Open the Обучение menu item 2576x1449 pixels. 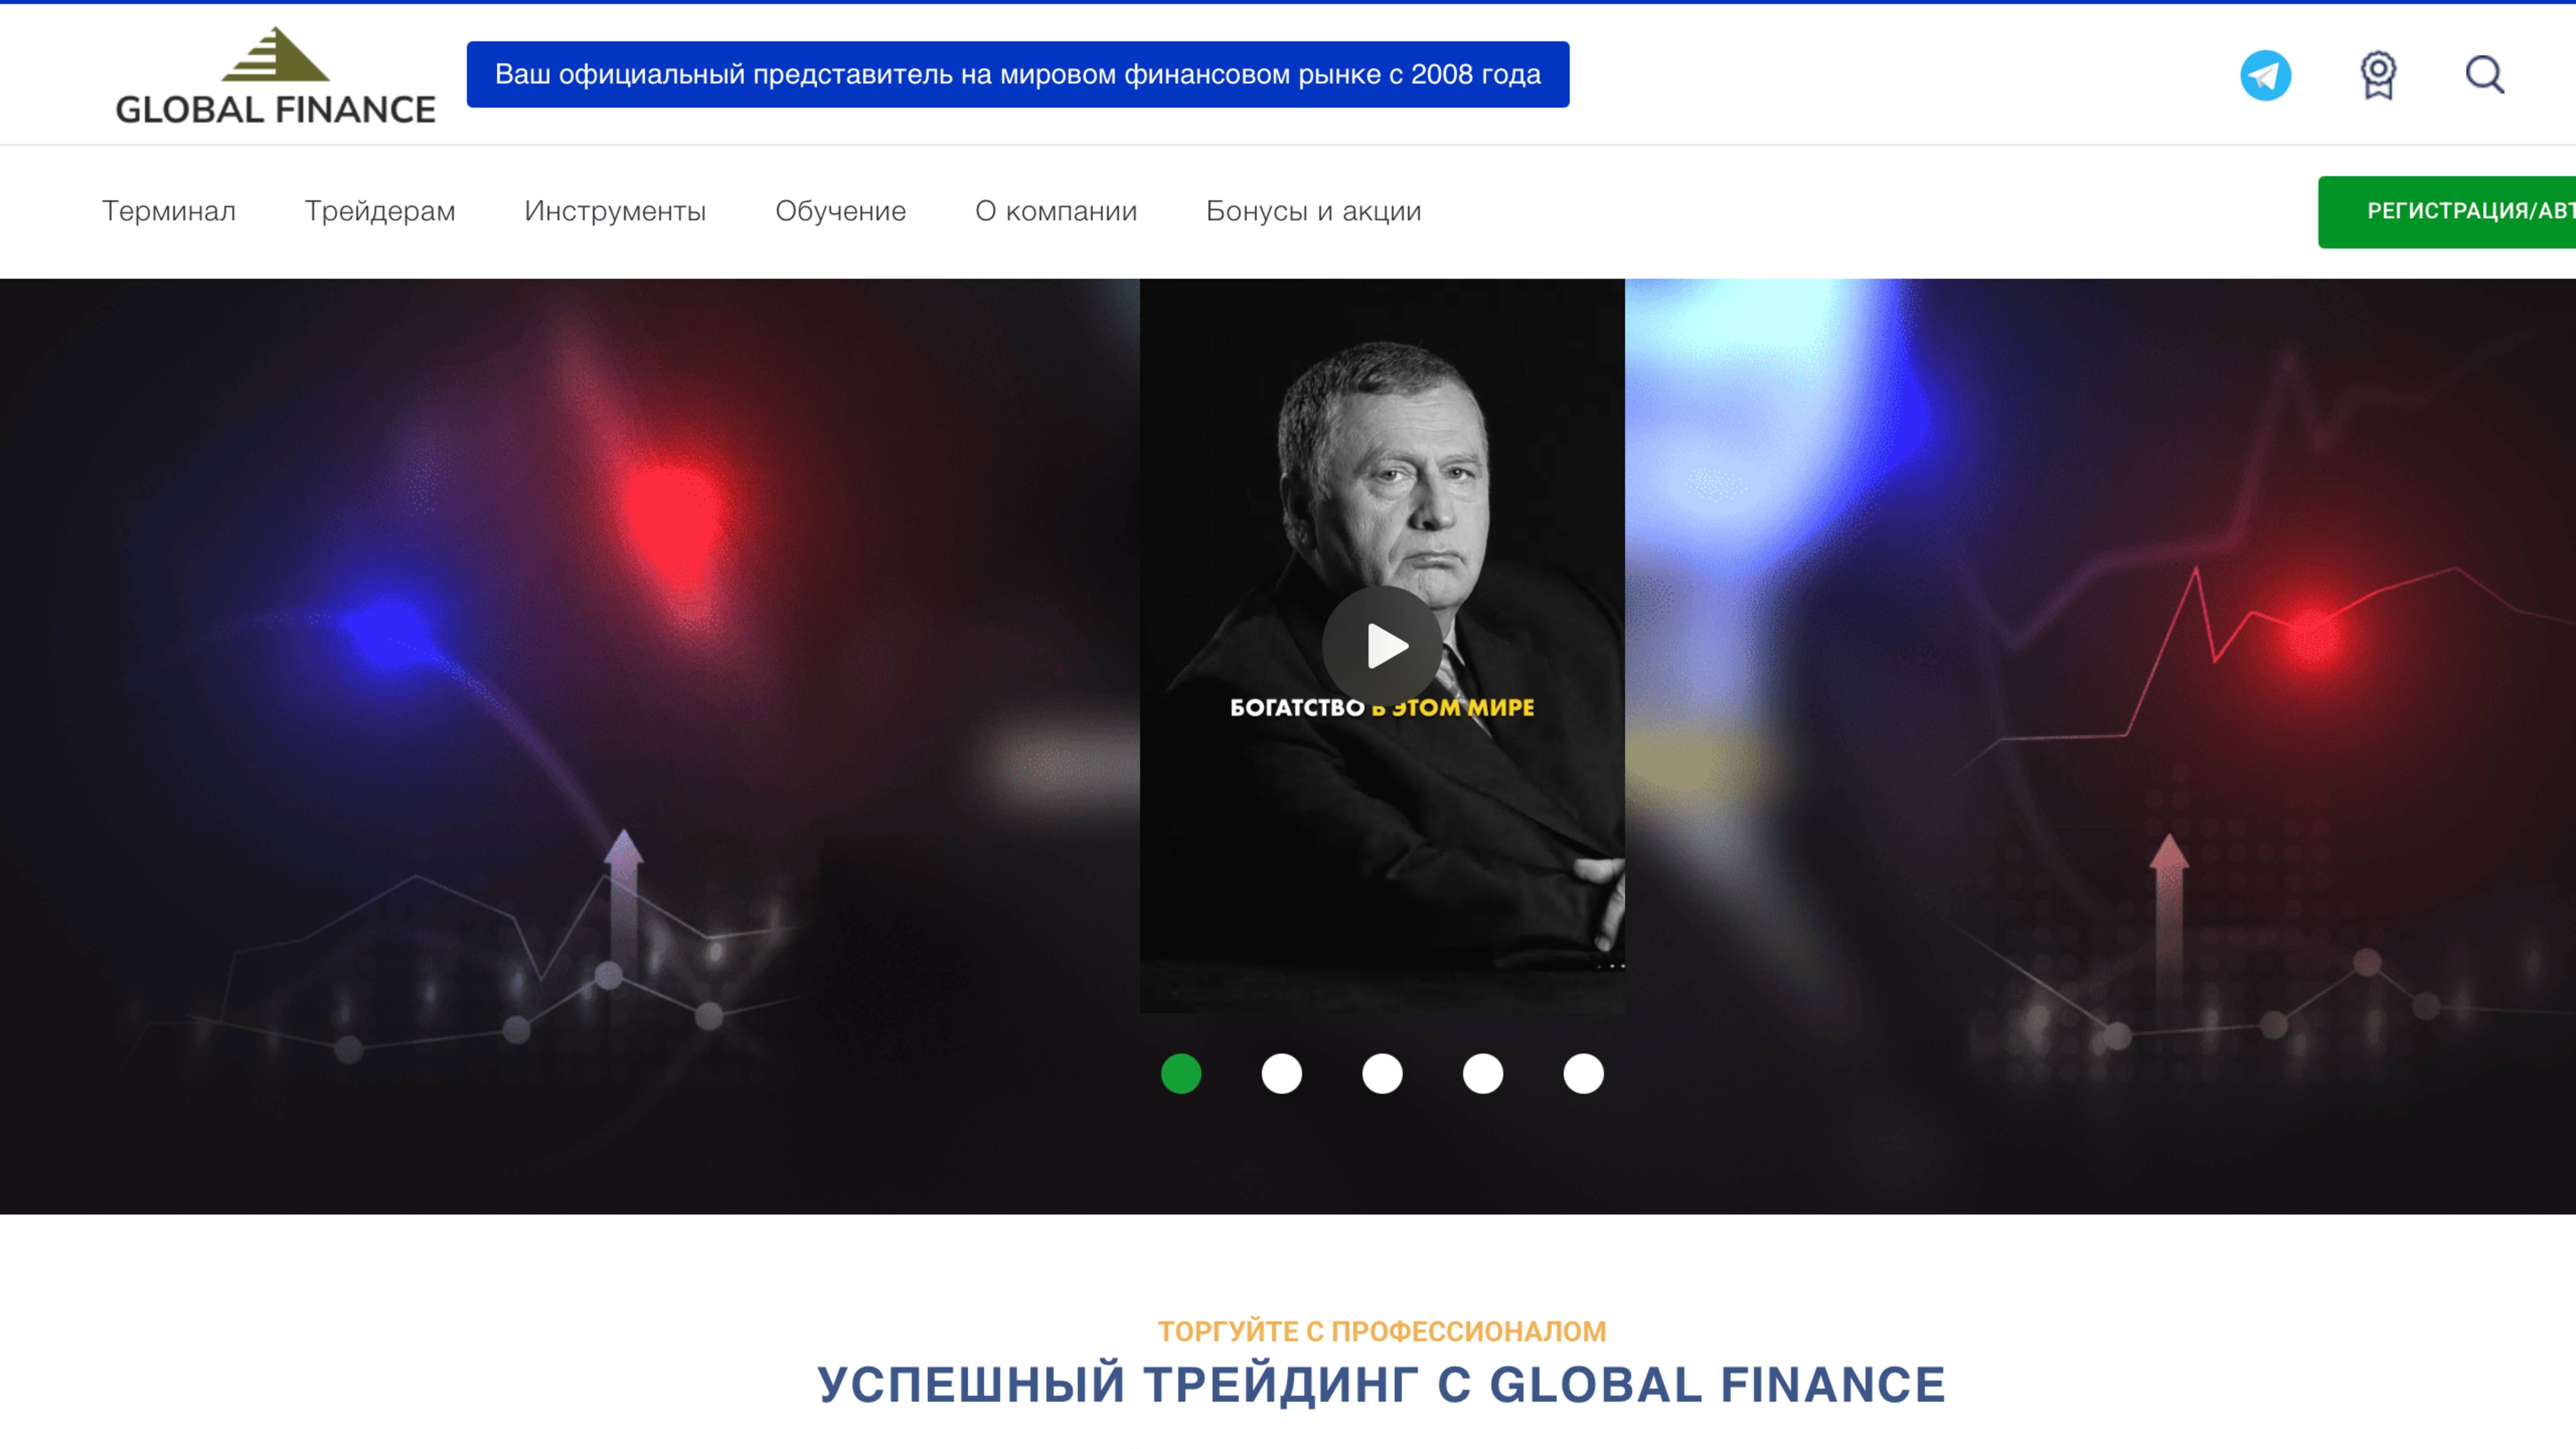tap(841, 211)
